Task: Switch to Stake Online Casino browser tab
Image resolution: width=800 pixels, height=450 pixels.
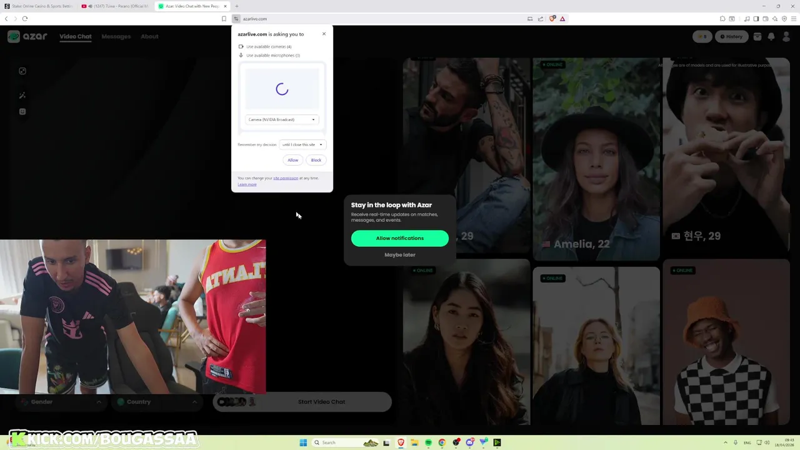Action: [40, 6]
